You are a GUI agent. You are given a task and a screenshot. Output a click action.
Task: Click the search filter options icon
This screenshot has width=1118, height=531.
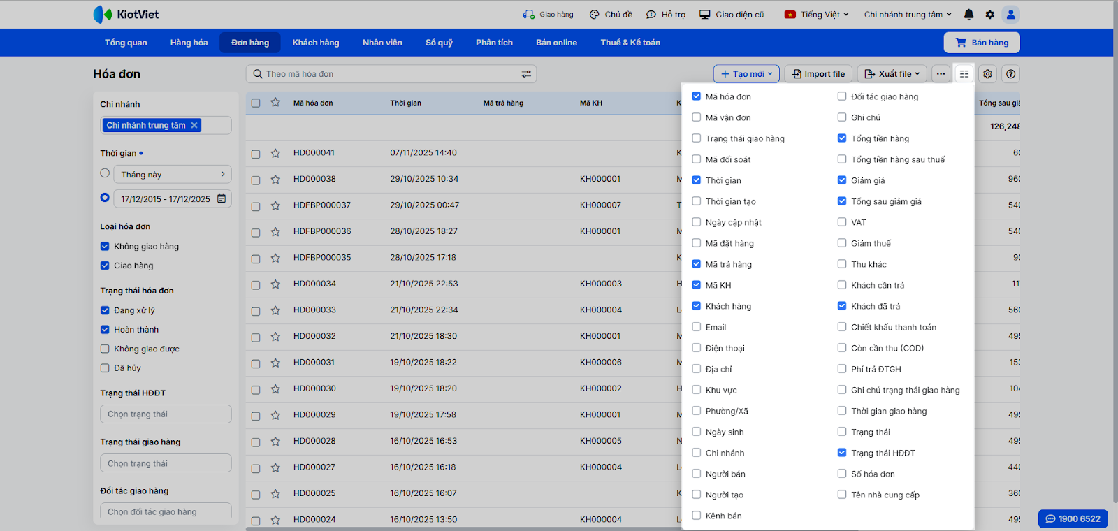[526, 74]
